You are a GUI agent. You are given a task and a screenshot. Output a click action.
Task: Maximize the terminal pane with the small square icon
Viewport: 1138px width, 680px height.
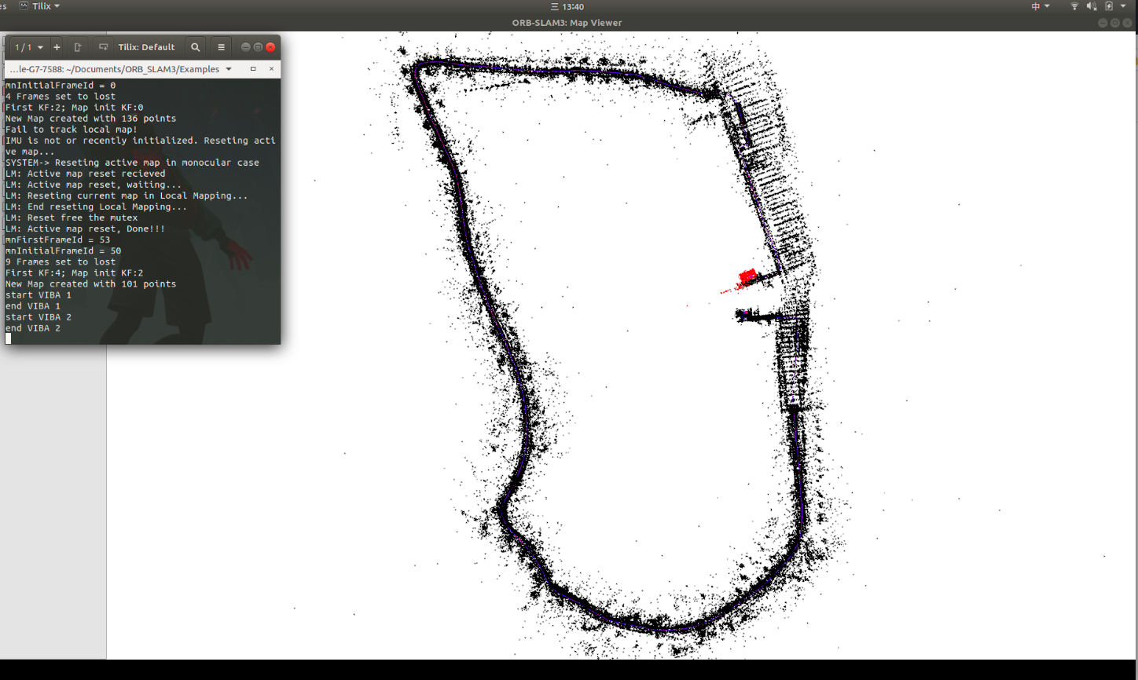tap(253, 69)
